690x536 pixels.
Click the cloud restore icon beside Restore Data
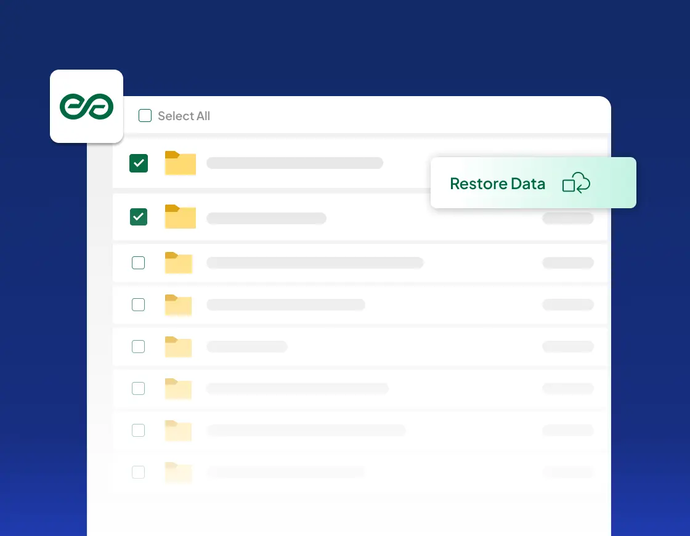(x=576, y=183)
